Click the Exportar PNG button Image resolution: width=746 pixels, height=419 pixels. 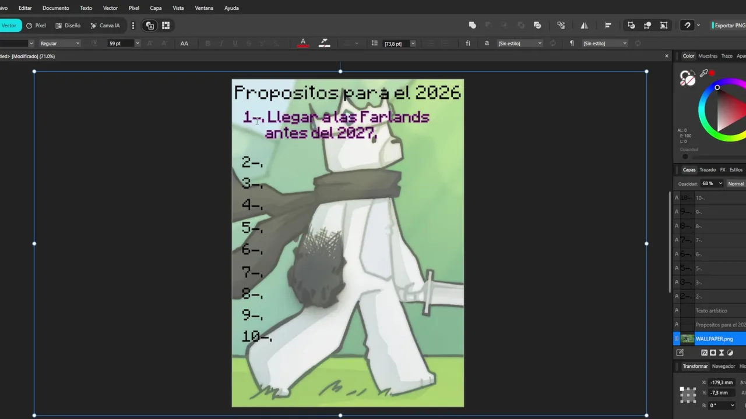(729, 26)
